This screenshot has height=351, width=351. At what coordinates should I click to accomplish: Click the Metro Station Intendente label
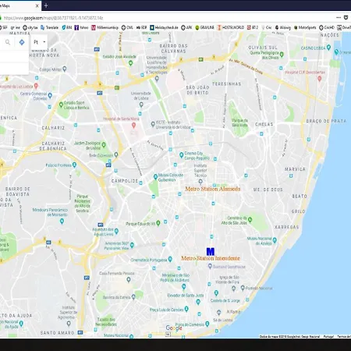[211, 258]
